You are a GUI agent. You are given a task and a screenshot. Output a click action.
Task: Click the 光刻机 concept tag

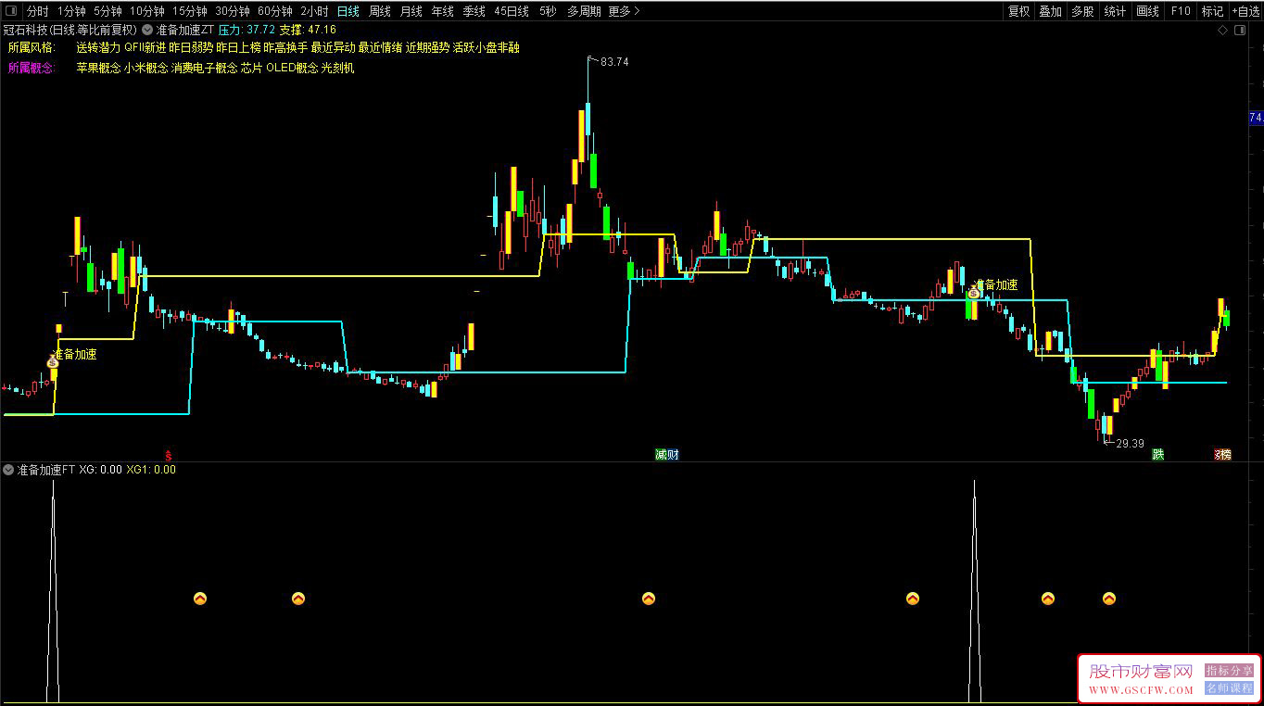tap(338, 68)
